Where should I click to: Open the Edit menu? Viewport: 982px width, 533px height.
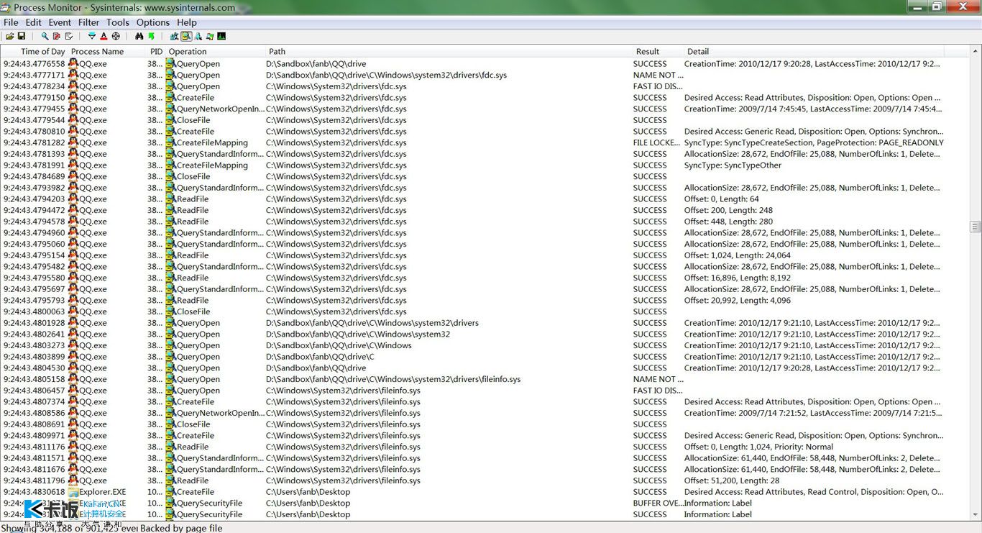[x=33, y=22]
